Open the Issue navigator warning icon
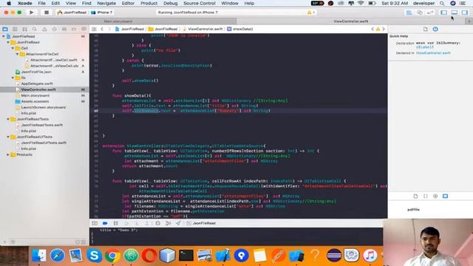 click(44, 29)
